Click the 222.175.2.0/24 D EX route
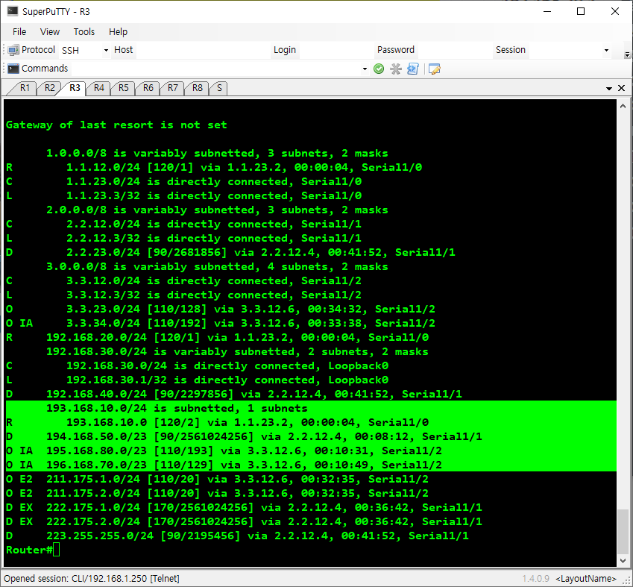Image resolution: width=633 pixels, height=587 pixels. 244,521
